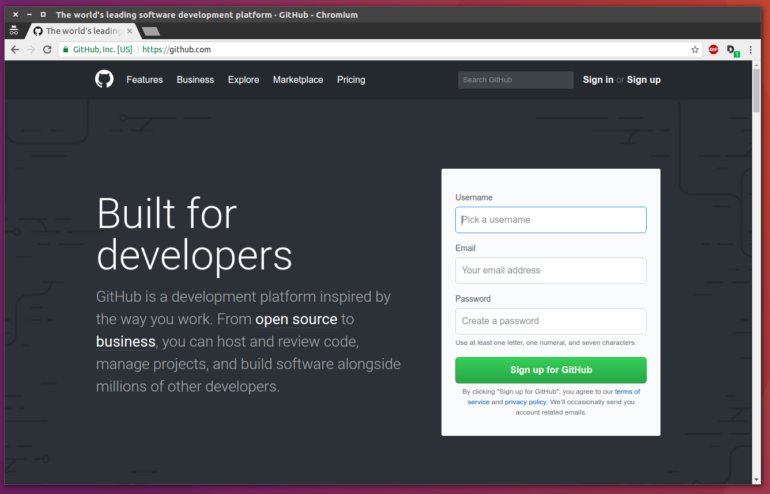770x494 pixels.
Task: Go to the Marketplace nav item
Action: coord(298,80)
